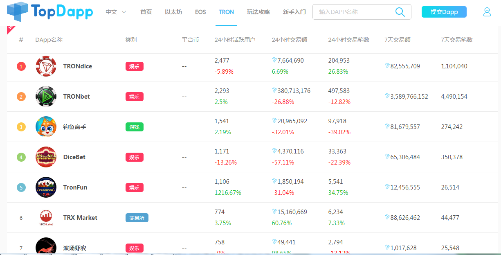Click the 380,713,176 transaction amount
This screenshot has height=255, width=501.
click(294, 91)
